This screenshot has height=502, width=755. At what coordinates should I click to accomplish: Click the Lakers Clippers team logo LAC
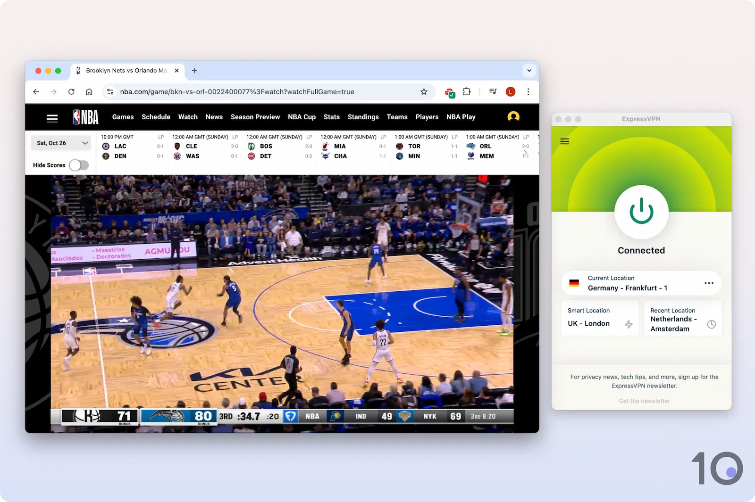(x=106, y=146)
